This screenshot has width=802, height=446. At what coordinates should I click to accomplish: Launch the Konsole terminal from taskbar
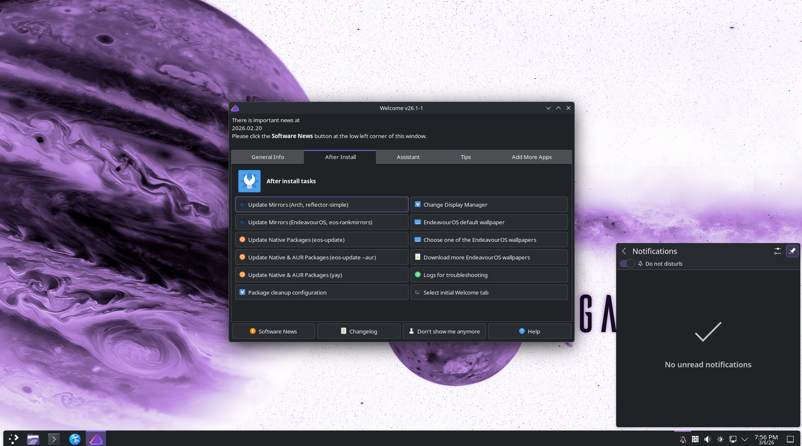coord(54,439)
